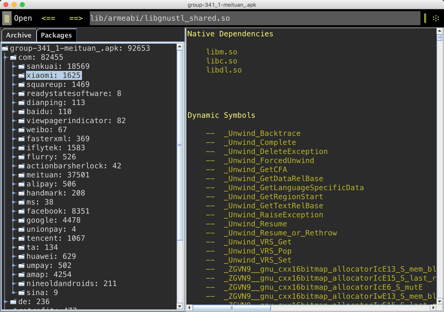Click the right pane vertical scrollbar thumb
Screen dimensions: 444x312
(x=439, y=37)
